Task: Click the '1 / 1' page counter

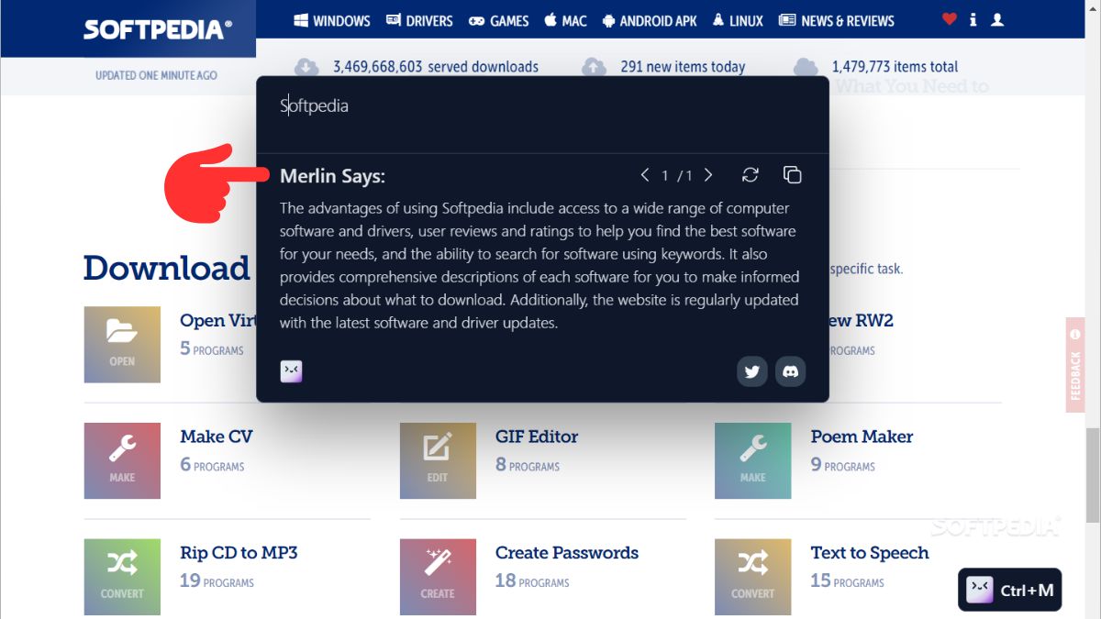Action: coord(677,176)
